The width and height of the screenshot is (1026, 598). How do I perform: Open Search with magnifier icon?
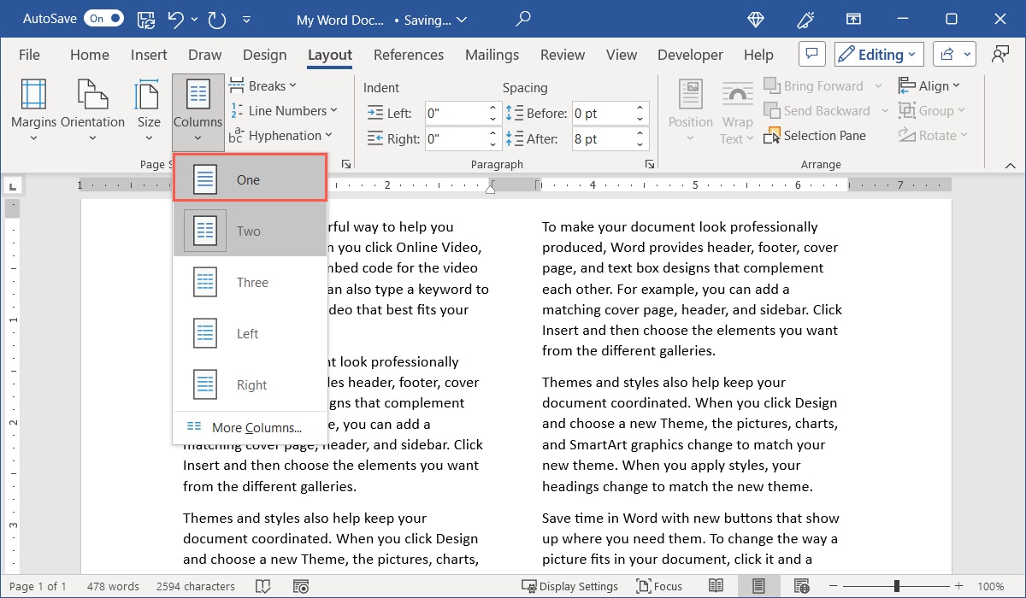523,19
